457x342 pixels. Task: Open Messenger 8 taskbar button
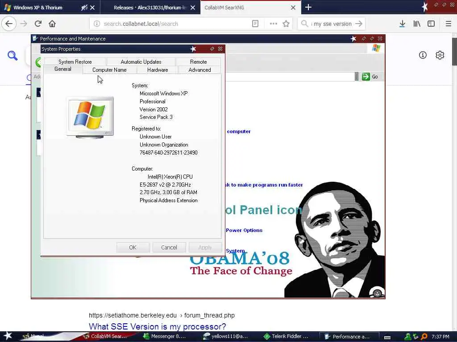coord(165,337)
